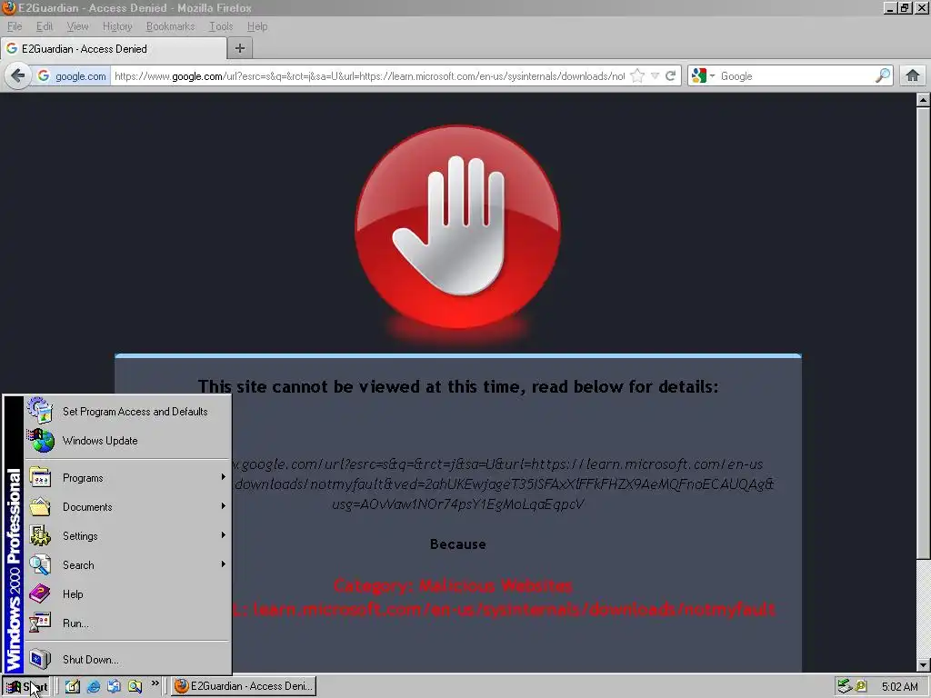
Task: Choose Shut Down... in Start menu
Action: click(x=127, y=660)
